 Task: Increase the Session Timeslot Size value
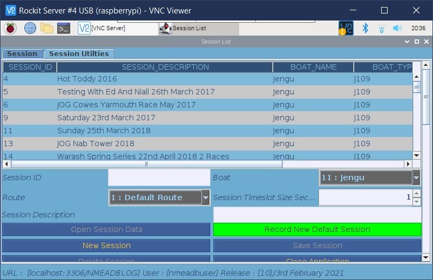pyautogui.click(x=416, y=194)
